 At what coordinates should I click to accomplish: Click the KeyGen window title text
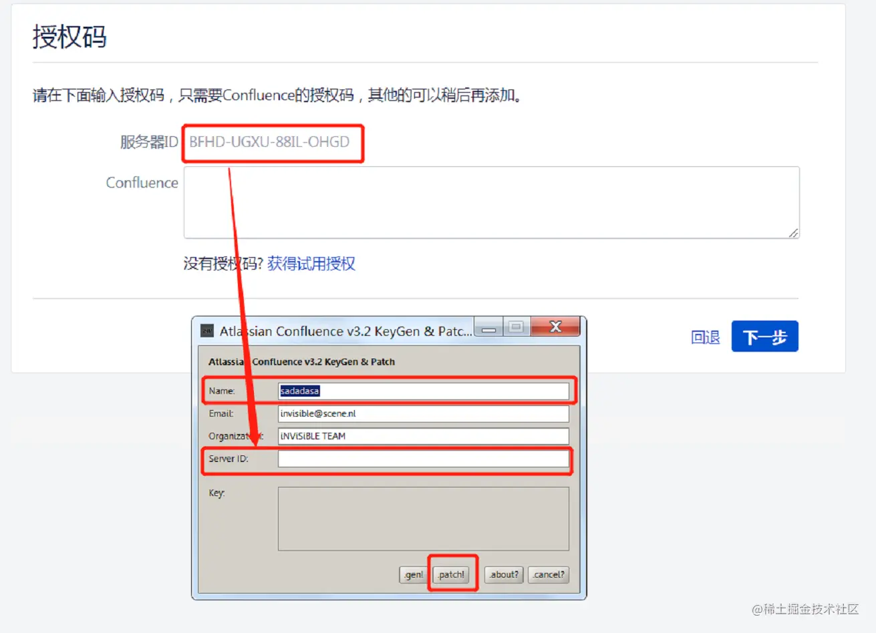[x=345, y=331]
